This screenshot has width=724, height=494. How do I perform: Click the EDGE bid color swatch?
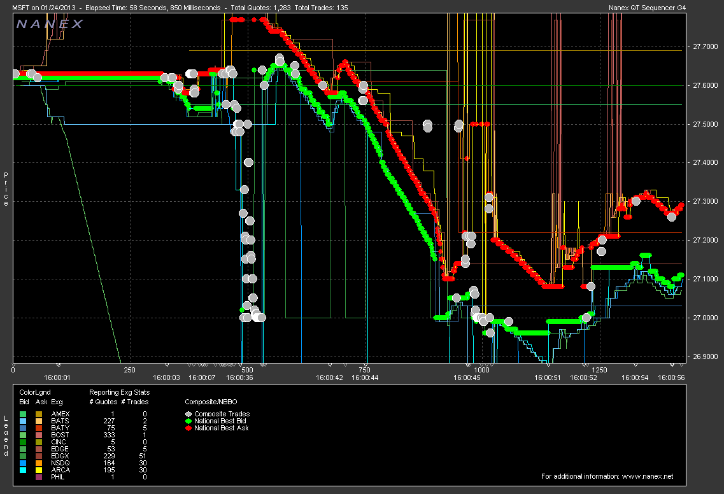pyautogui.click(x=24, y=449)
